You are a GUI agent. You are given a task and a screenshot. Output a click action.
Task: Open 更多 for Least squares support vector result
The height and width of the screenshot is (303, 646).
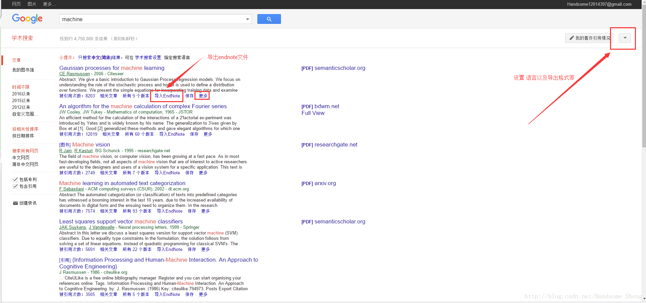coord(205,249)
